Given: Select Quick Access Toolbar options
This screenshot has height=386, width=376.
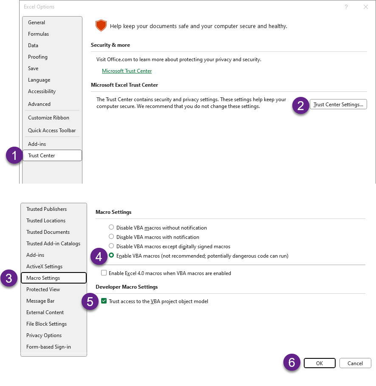Looking at the screenshot, I should pos(52,131).
